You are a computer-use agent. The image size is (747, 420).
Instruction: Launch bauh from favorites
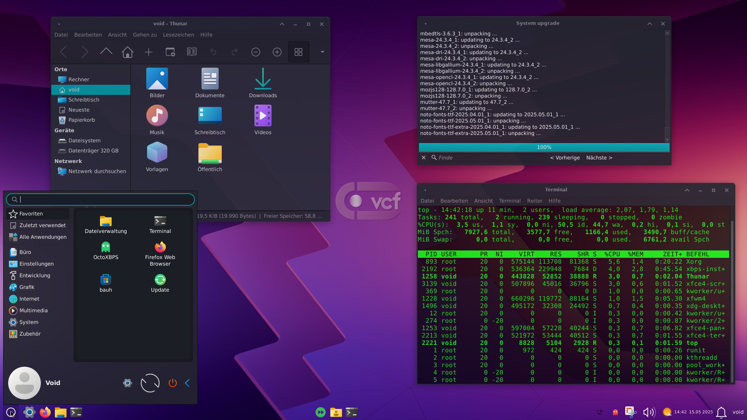[x=106, y=283]
